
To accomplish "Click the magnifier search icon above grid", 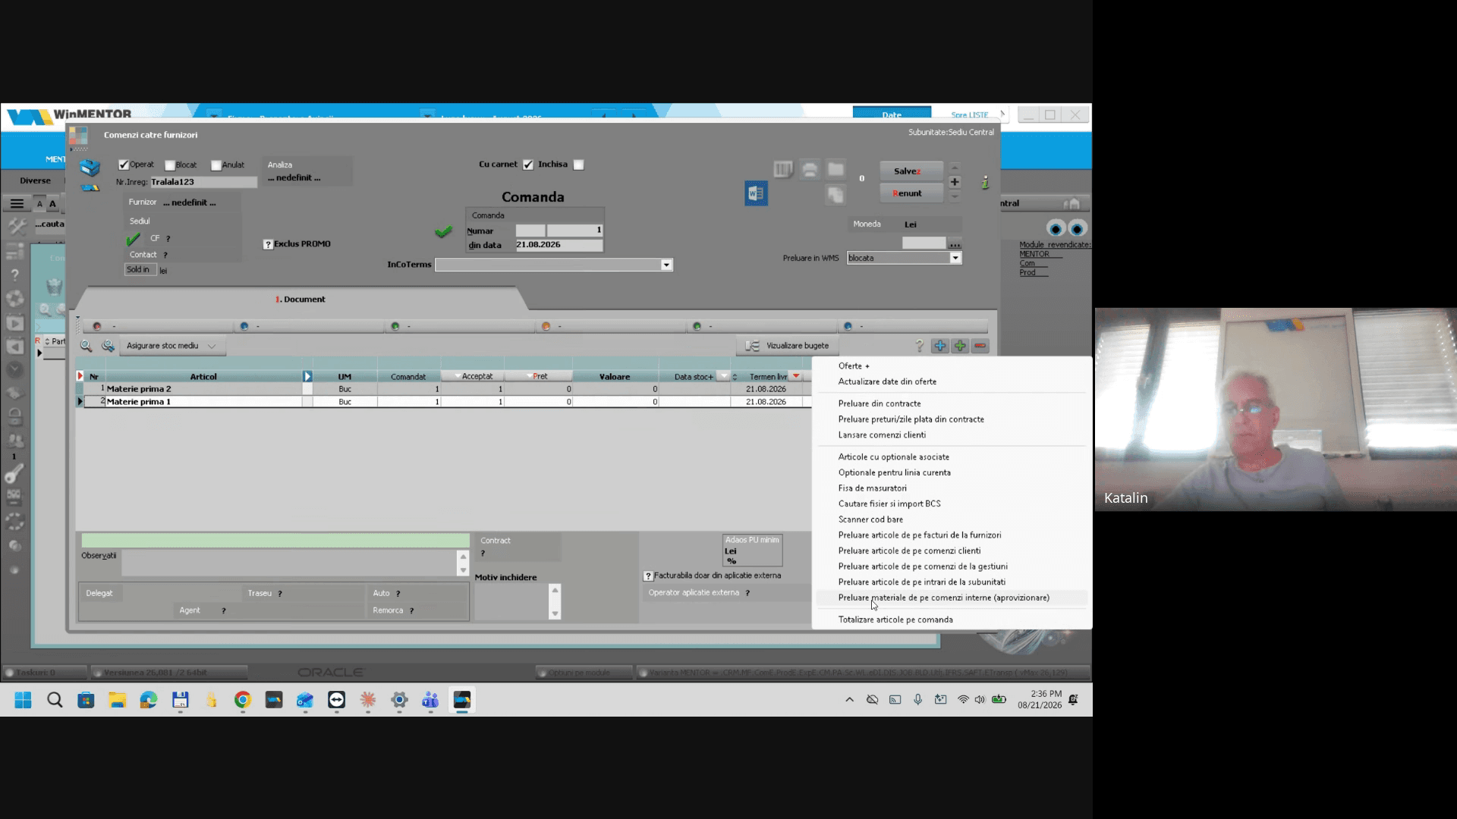I will [87, 346].
